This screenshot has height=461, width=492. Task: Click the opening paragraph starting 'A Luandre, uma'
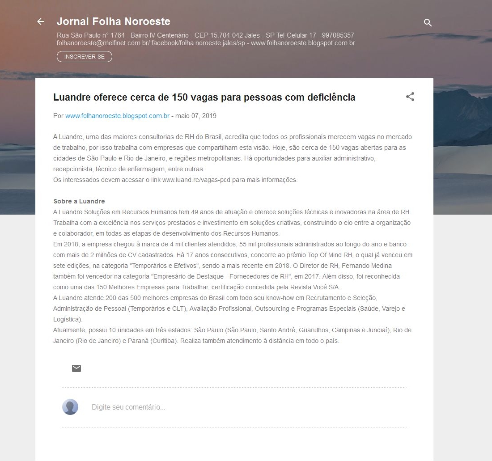click(x=233, y=153)
